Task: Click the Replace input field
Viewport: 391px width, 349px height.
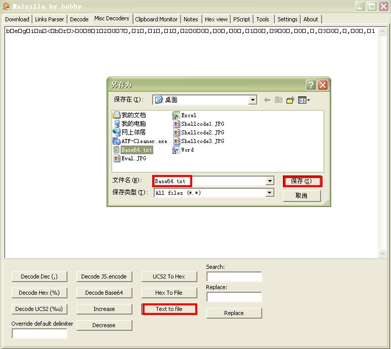Action: tap(234, 297)
